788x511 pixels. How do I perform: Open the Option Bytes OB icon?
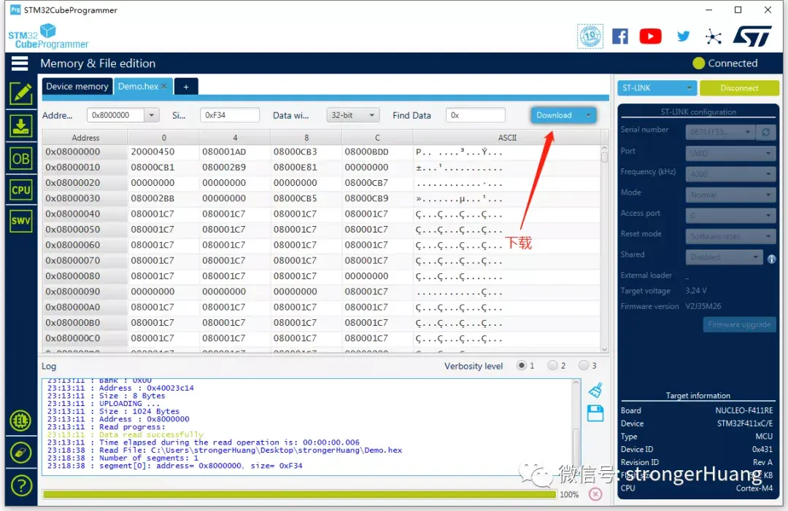coord(20,158)
